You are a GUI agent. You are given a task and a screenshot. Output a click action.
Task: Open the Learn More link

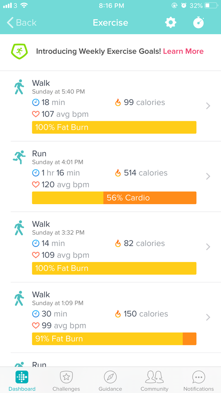click(183, 52)
